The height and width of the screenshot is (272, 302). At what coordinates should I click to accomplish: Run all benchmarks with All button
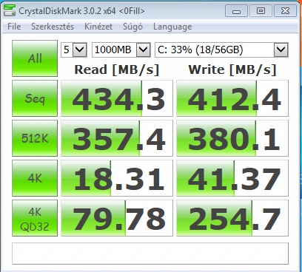pyautogui.click(x=35, y=58)
